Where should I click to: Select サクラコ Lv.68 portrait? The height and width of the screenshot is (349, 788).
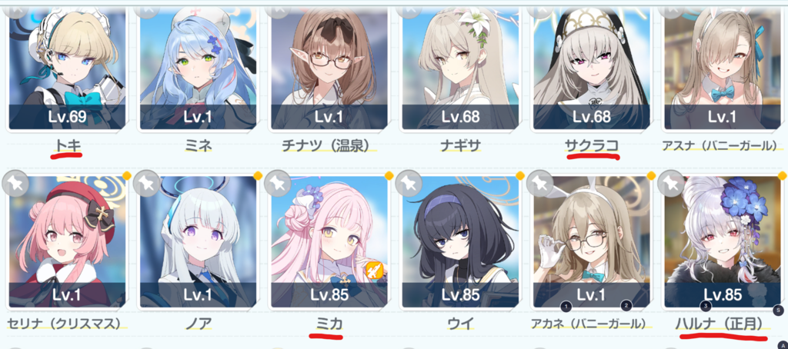592,68
